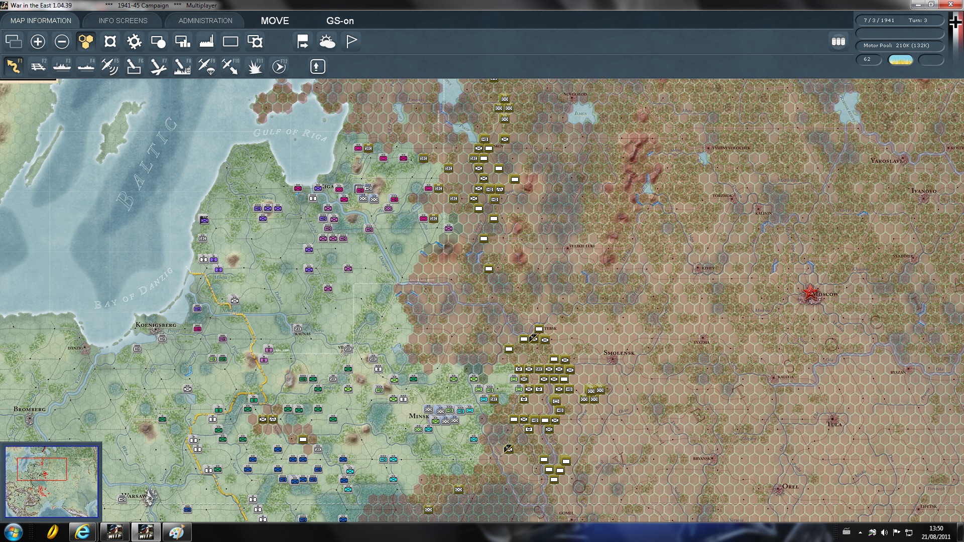Click the volume icon in system tray

(x=884, y=532)
